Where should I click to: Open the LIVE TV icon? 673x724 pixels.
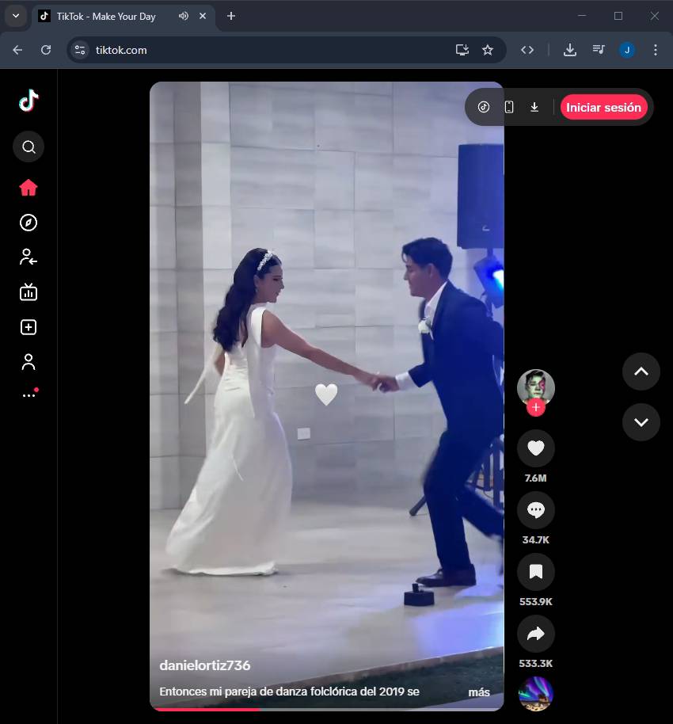point(29,292)
